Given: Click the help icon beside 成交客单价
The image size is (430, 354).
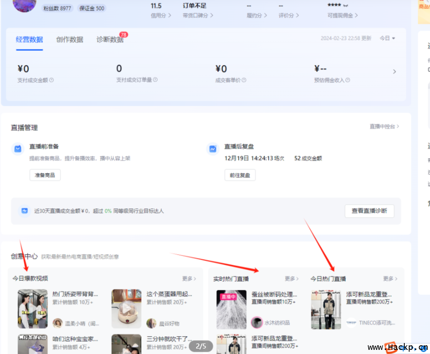Looking at the screenshot, I should 244,80.
